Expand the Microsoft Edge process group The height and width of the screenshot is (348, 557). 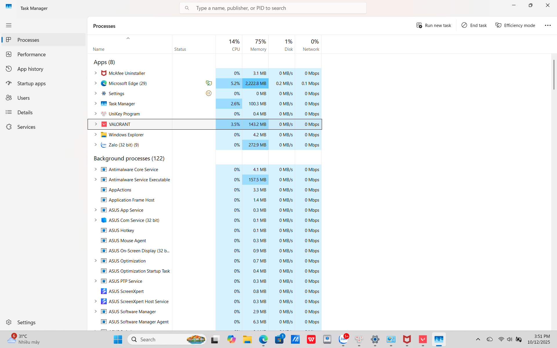(95, 83)
